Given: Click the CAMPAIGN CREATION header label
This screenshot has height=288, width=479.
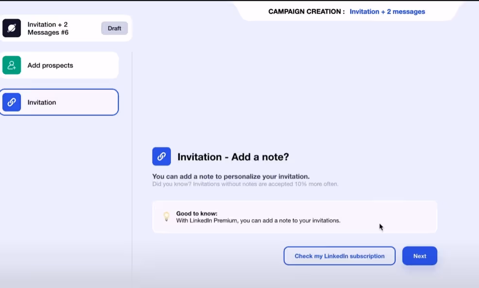Looking at the screenshot, I should point(305,11).
